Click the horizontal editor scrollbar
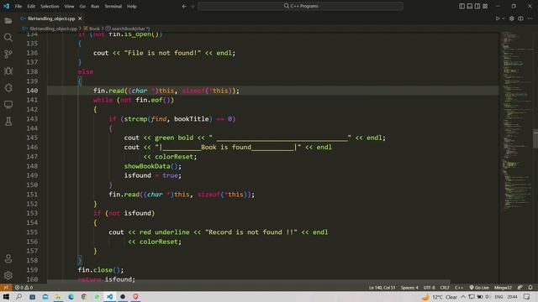538x302 pixels. pos(249,281)
